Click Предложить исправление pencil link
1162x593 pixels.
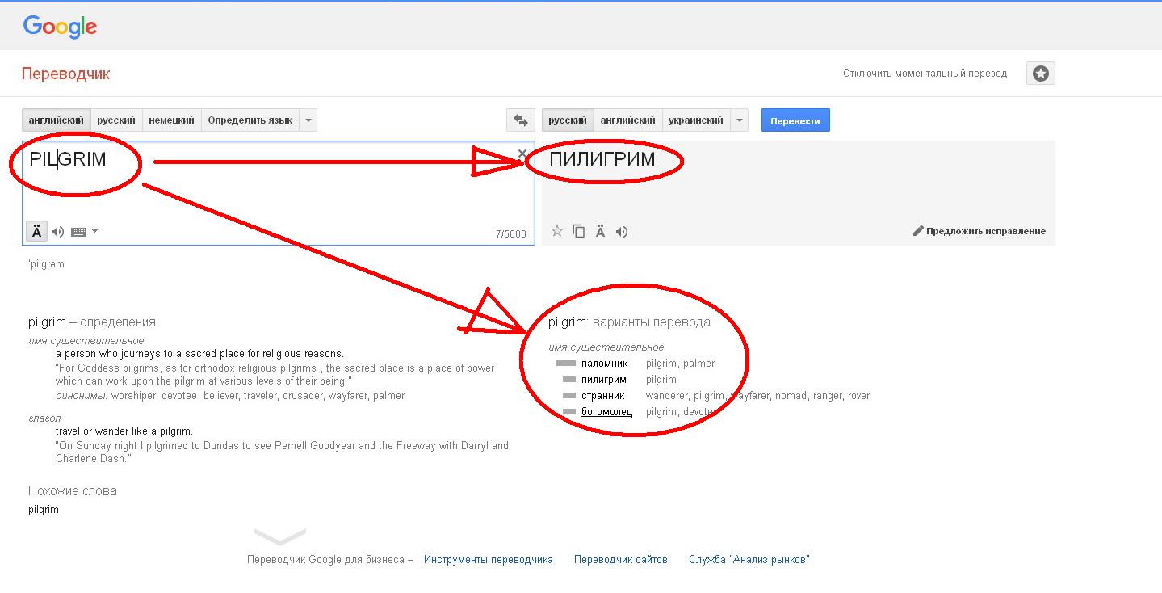point(979,231)
